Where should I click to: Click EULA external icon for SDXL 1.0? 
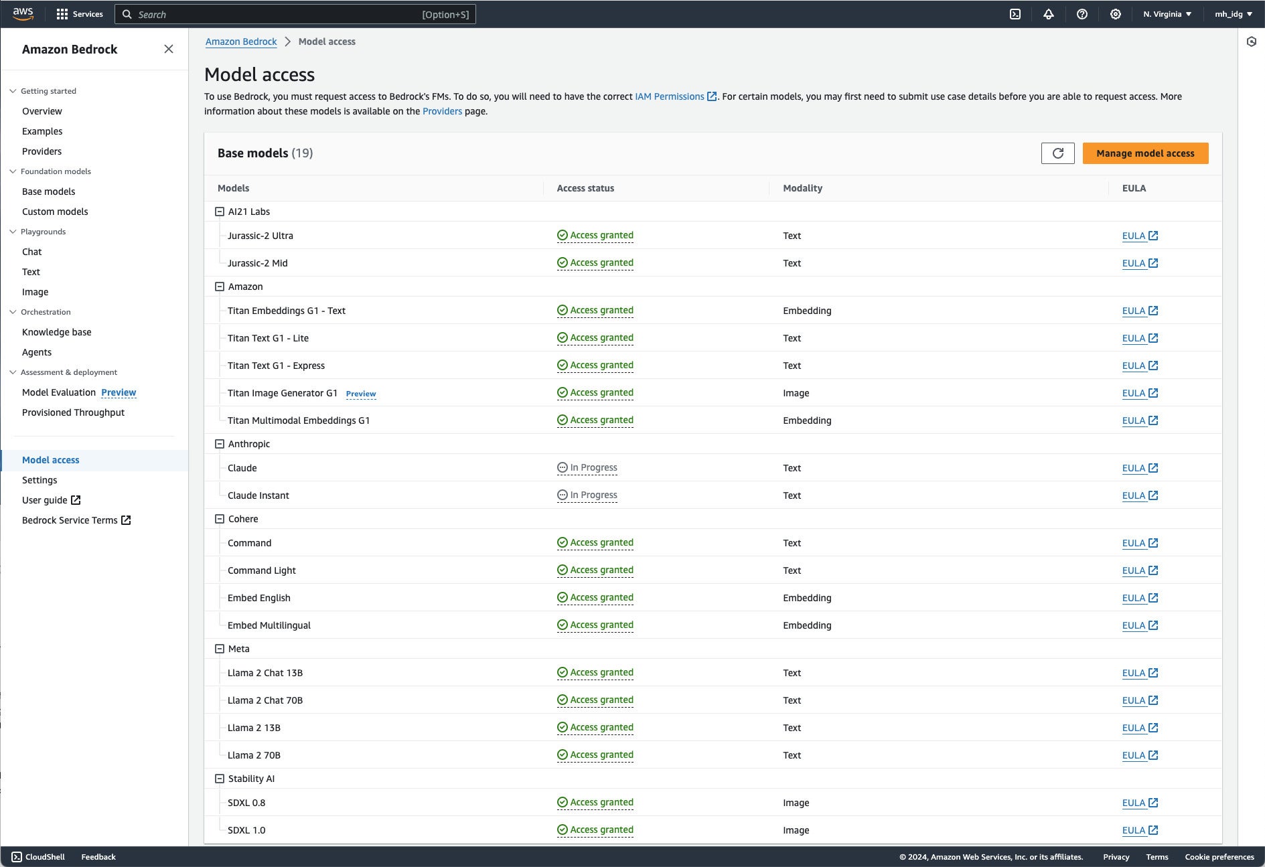click(1153, 830)
